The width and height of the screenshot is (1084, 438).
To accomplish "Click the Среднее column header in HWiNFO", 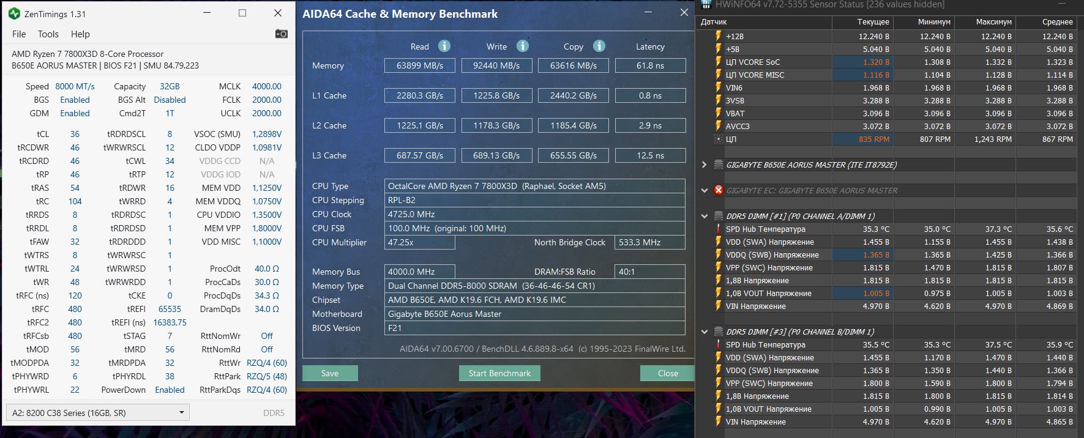I will click(1046, 21).
